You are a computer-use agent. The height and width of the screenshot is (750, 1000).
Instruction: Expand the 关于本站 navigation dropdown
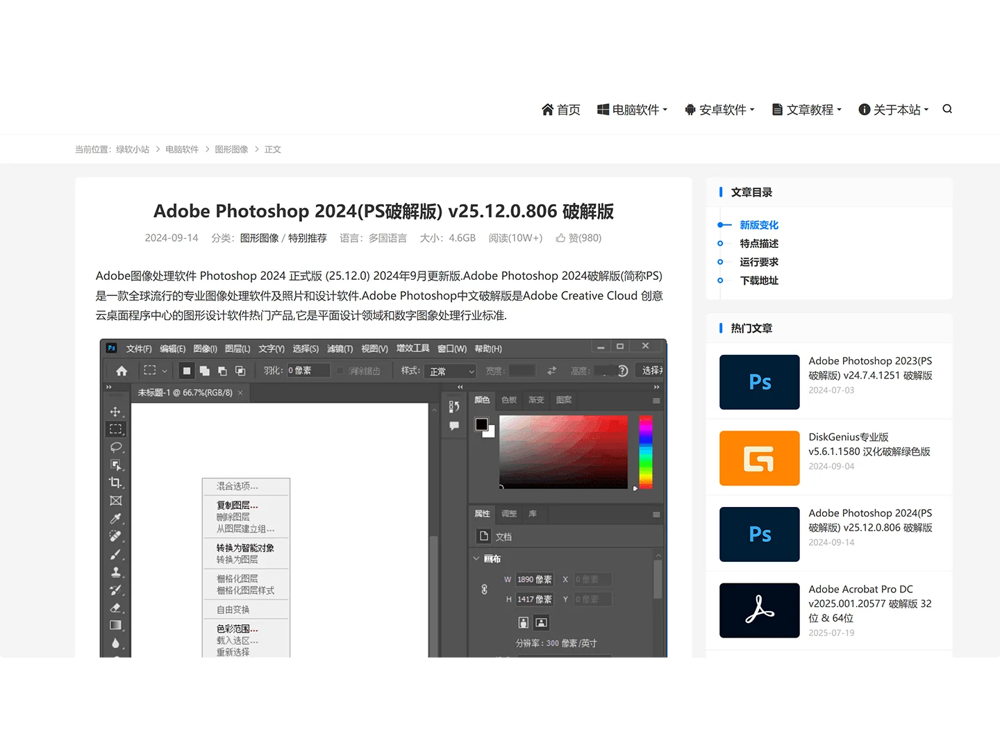point(894,110)
